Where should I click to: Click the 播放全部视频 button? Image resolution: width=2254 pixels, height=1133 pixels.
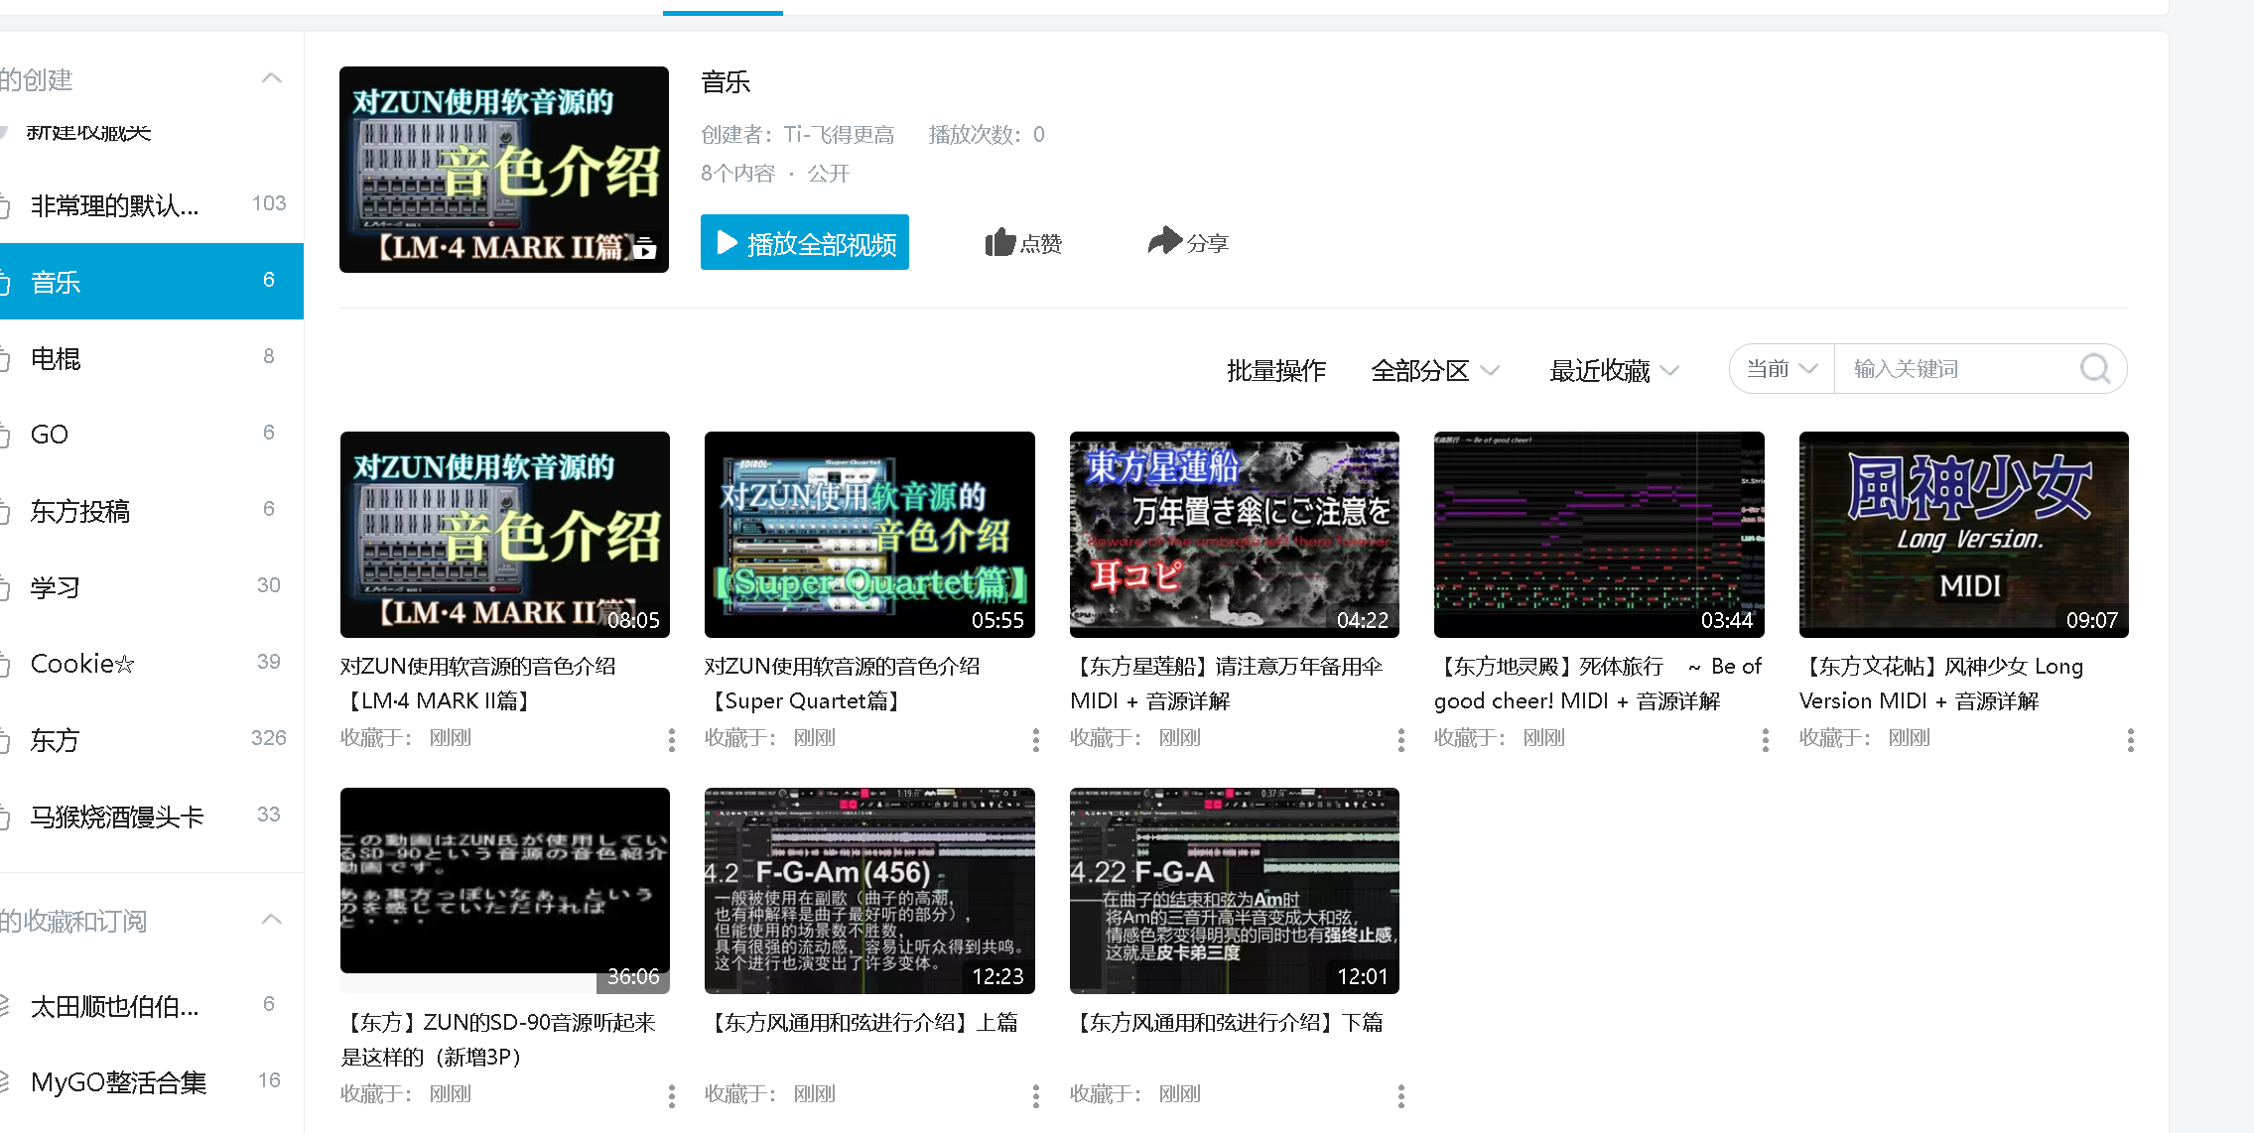[805, 242]
